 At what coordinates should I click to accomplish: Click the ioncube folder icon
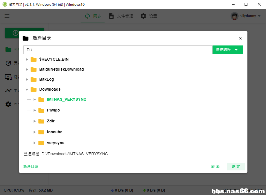pos(41,132)
